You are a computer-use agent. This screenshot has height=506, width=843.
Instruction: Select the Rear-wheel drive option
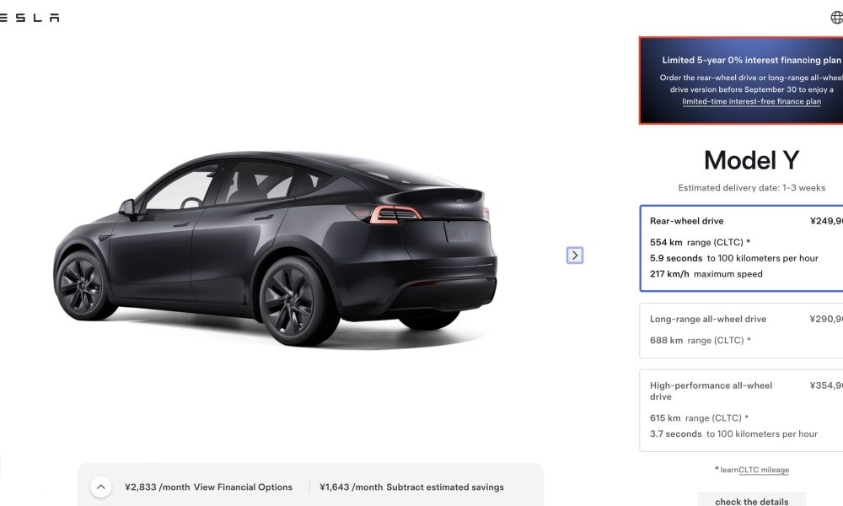click(x=741, y=249)
